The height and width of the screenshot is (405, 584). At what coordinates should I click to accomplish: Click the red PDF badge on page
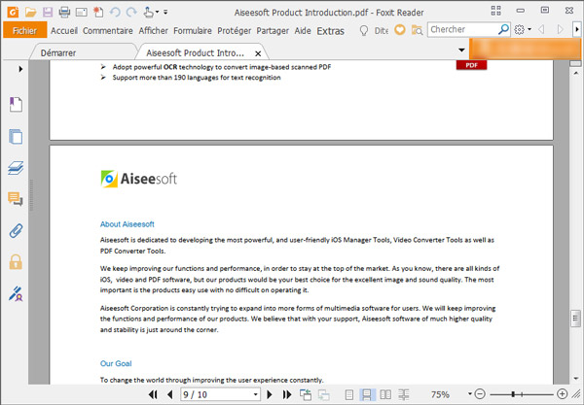click(x=471, y=65)
